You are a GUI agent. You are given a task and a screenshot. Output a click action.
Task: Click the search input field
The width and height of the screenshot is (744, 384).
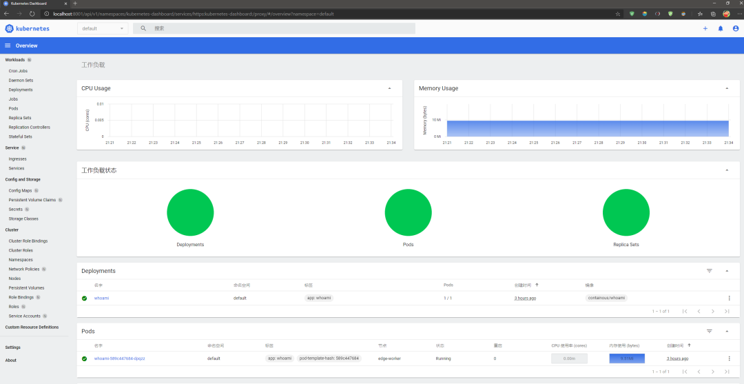[x=283, y=28]
